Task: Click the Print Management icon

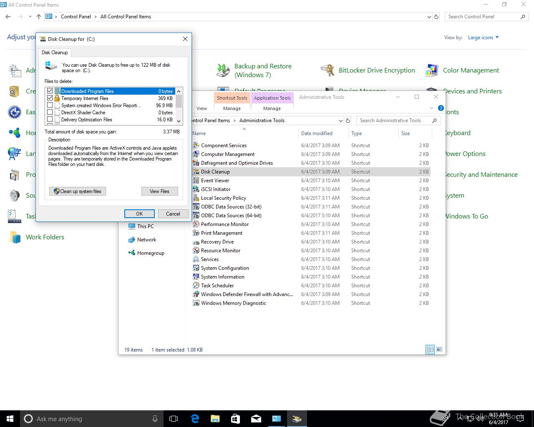Action: pyautogui.click(x=196, y=233)
